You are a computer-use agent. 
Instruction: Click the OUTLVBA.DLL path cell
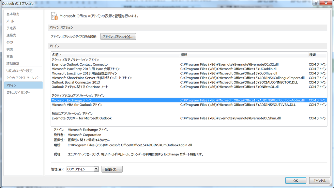click(238, 105)
